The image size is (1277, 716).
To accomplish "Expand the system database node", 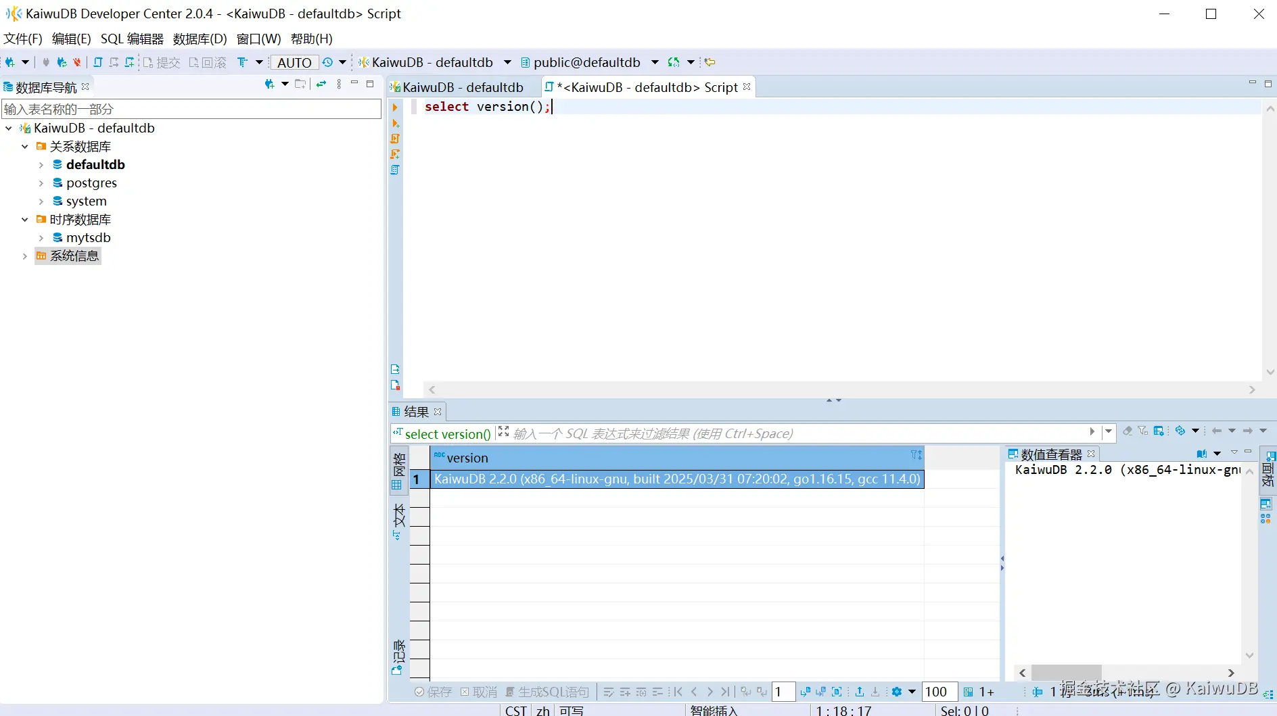I will pos(41,201).
